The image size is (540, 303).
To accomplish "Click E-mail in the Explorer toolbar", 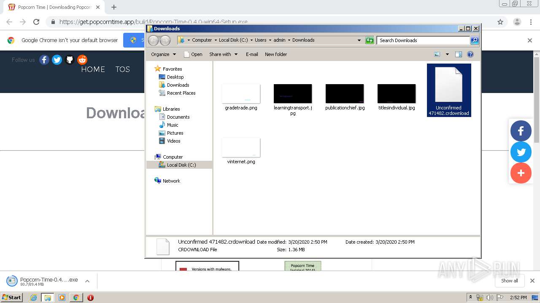I will (x=252, y=54).
